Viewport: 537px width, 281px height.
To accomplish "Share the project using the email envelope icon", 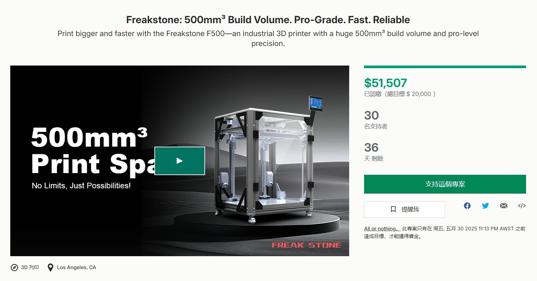I will (x=504, y=206).
